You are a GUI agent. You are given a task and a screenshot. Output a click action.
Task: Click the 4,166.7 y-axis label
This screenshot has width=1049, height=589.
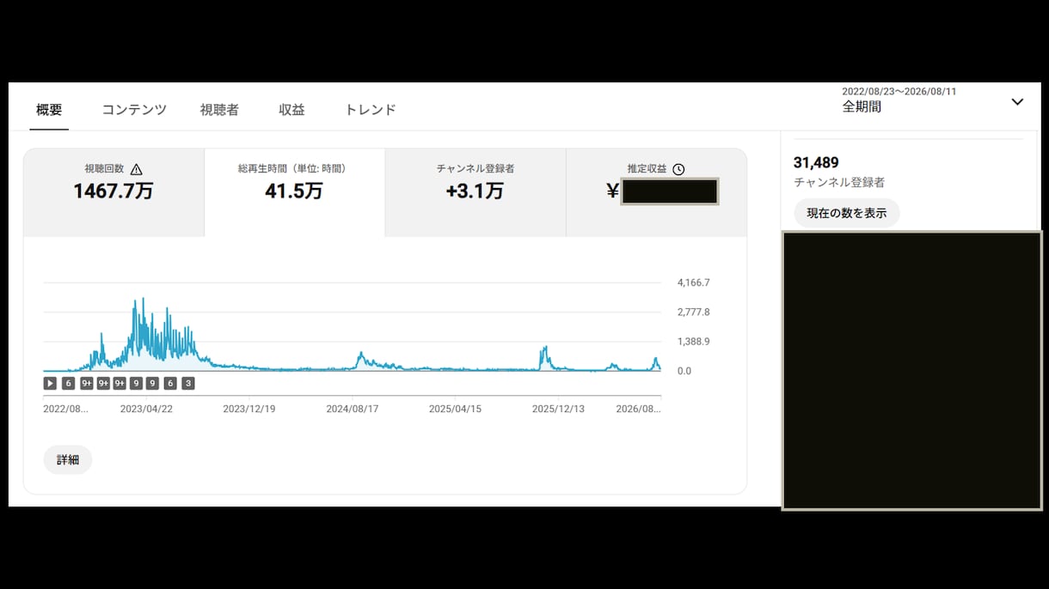(x=694, y=282)
